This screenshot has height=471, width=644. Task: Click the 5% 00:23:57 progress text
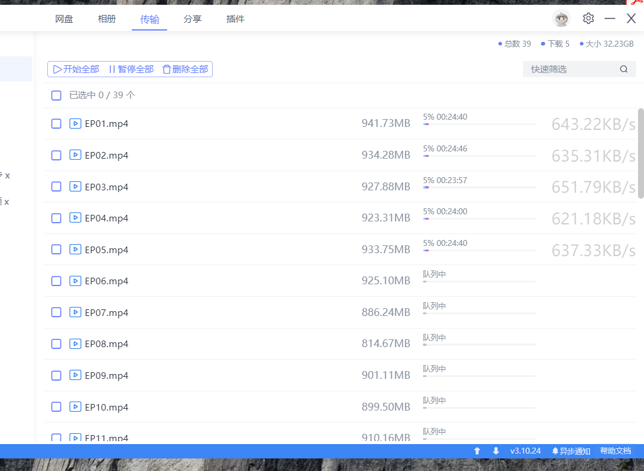pos(445,180)
